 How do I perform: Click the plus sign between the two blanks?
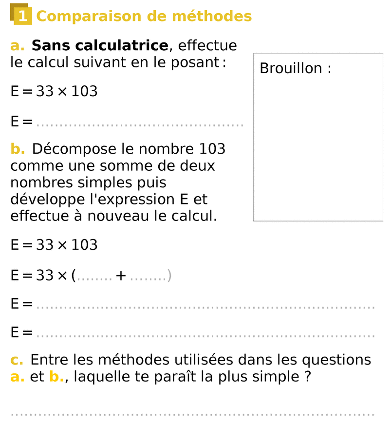(121, 276)
